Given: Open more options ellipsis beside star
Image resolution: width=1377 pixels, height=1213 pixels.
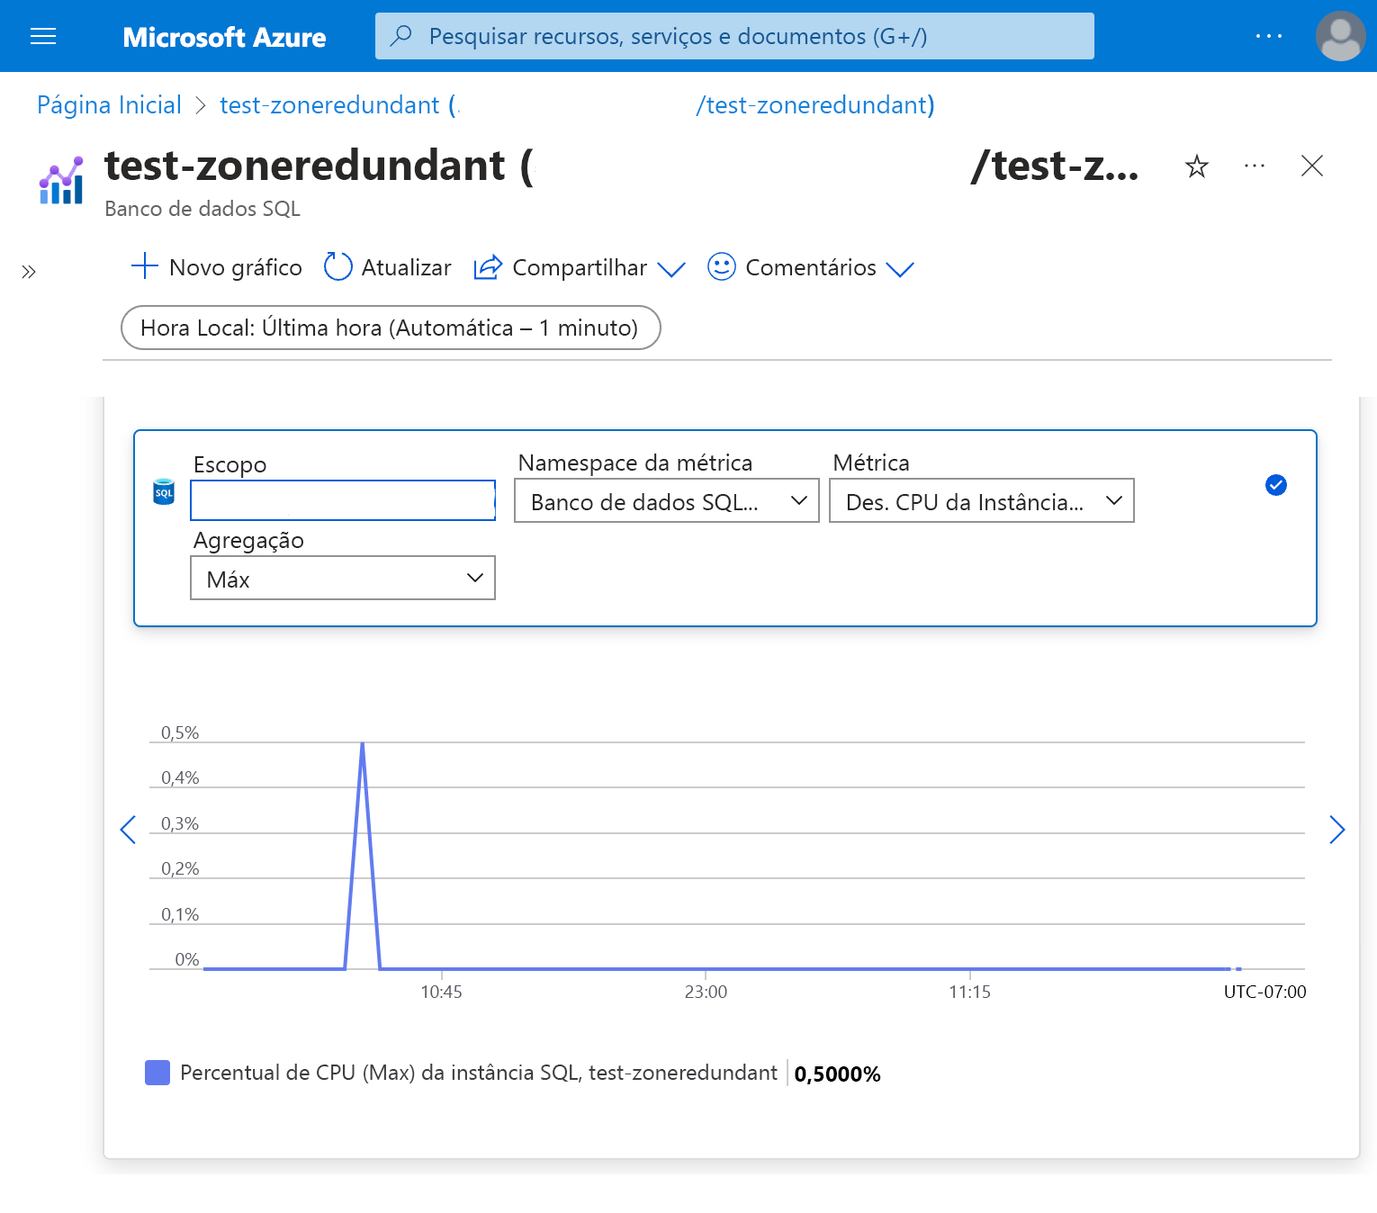Looking at the screenshot, I should pos(1254,166).
